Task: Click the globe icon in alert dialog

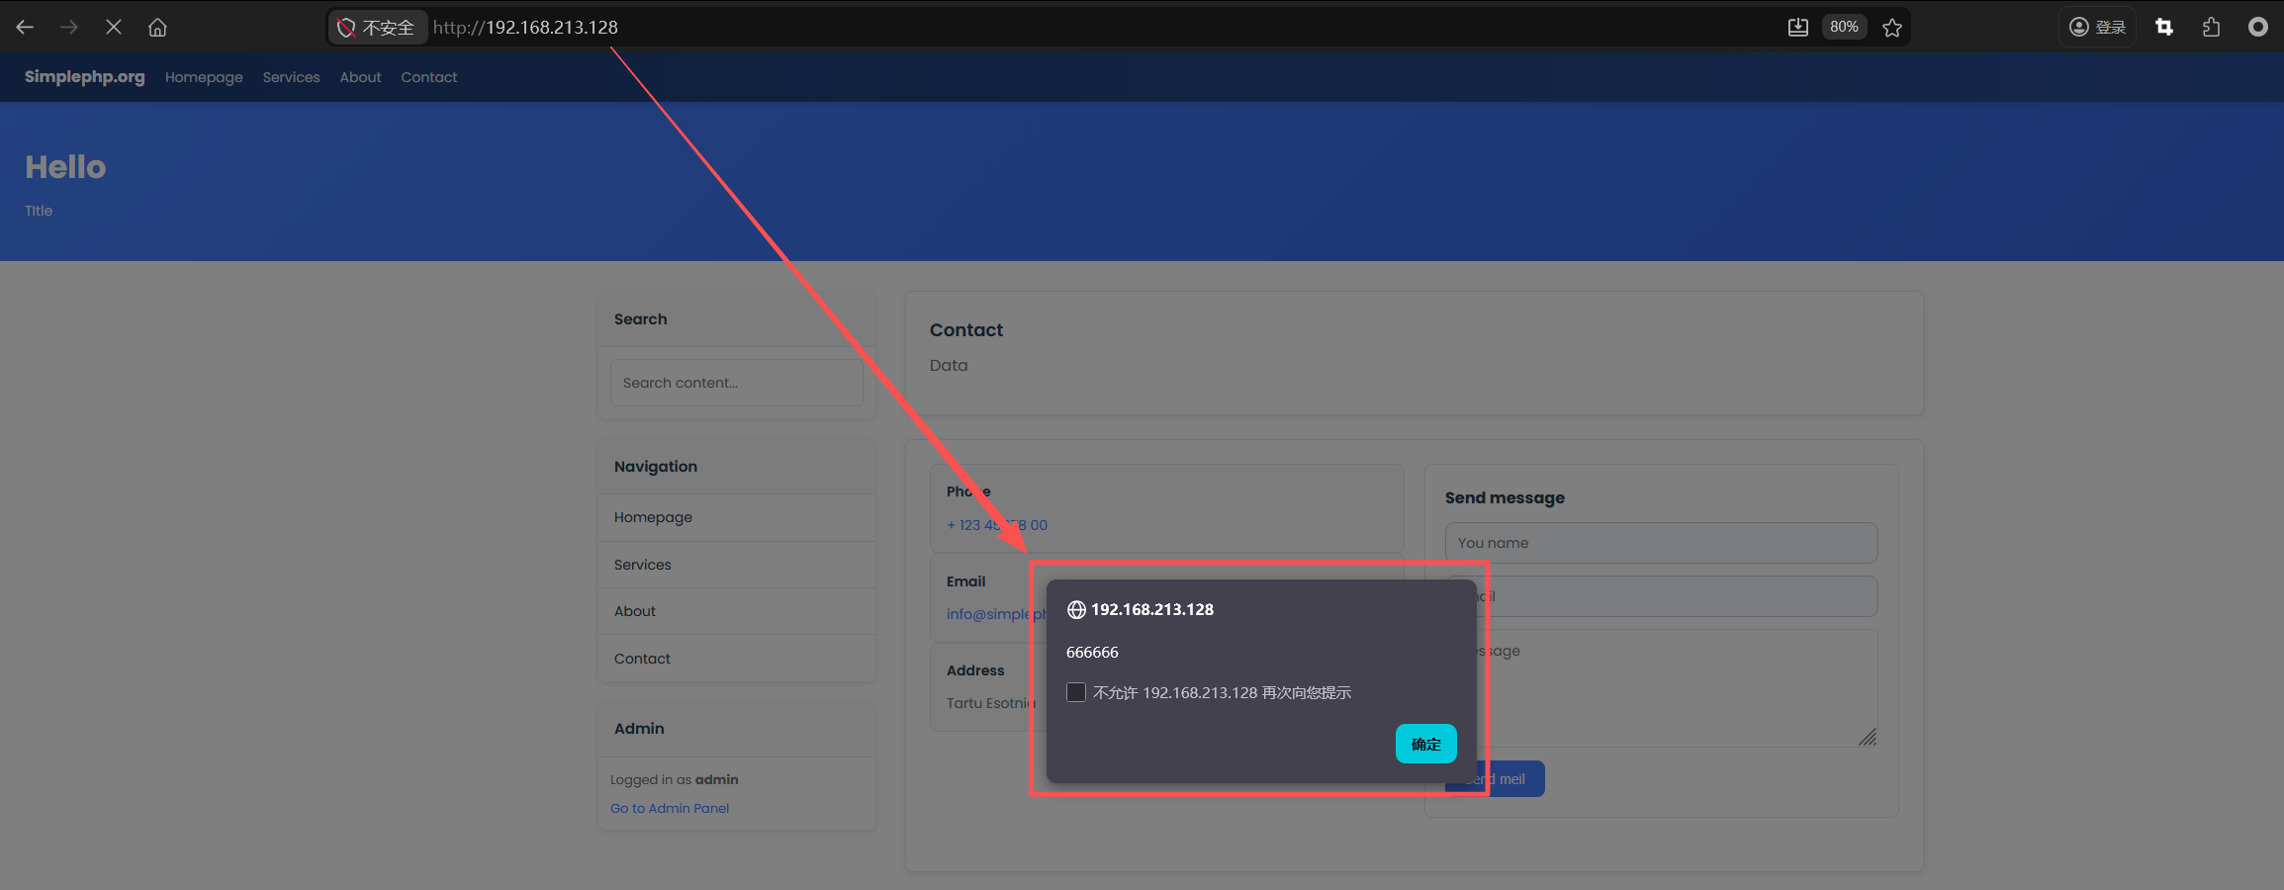Action: tap(1076, 610)
